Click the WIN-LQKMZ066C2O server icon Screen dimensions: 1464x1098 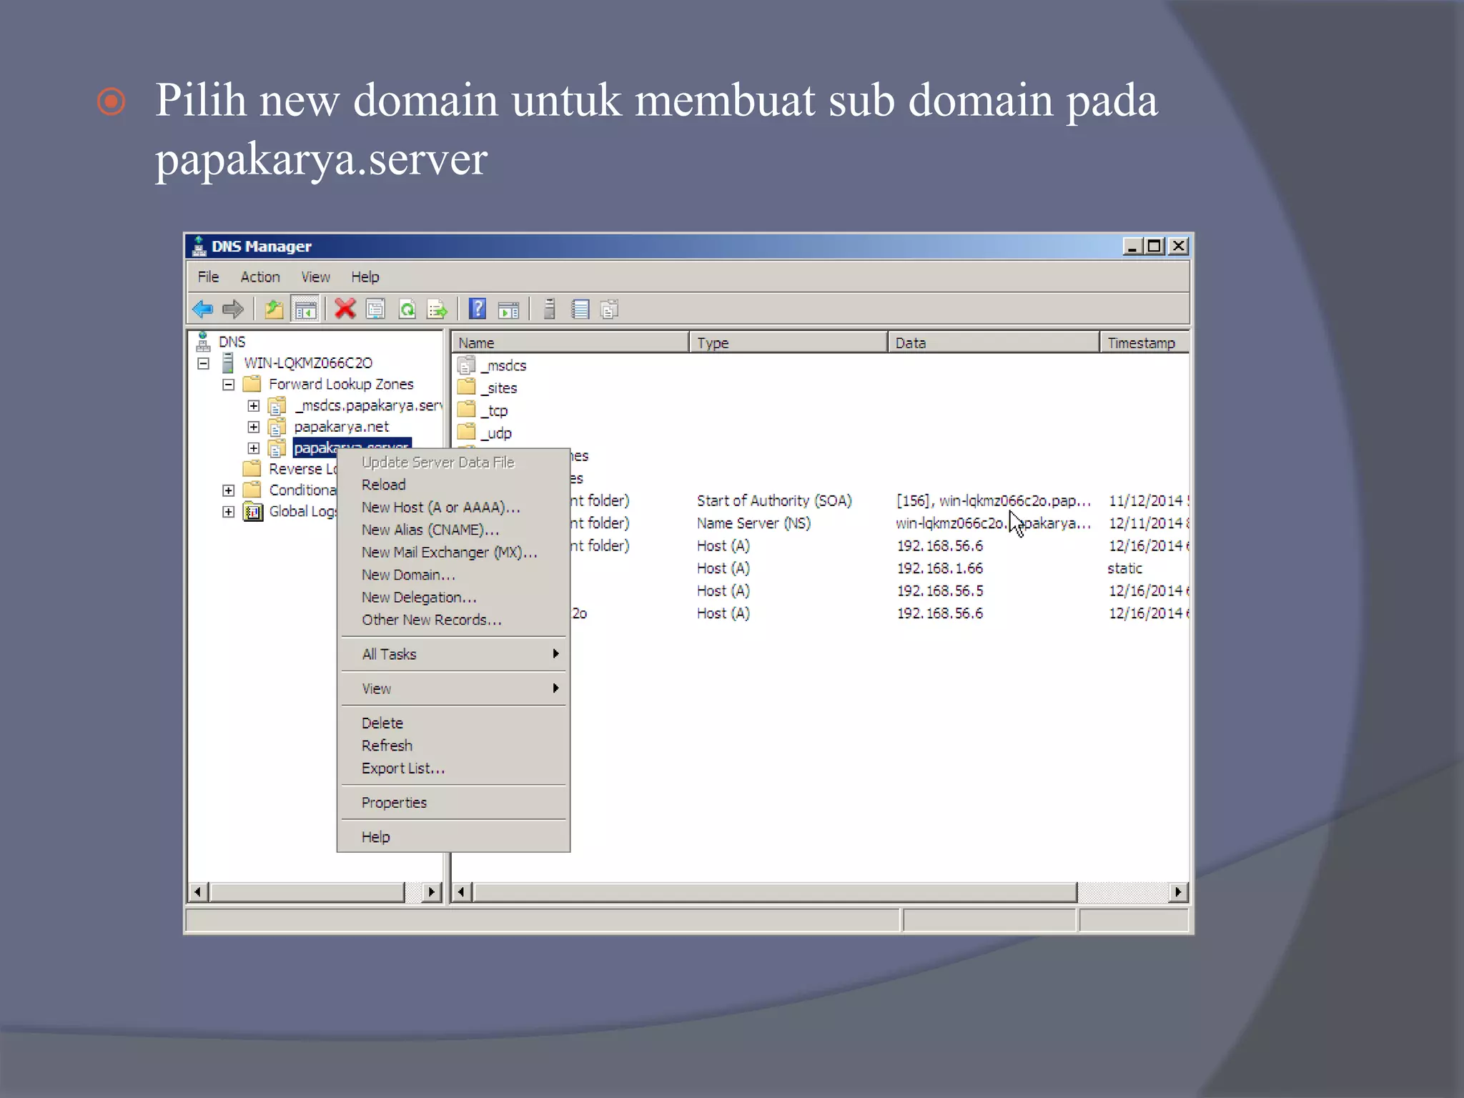pos(228,362)
